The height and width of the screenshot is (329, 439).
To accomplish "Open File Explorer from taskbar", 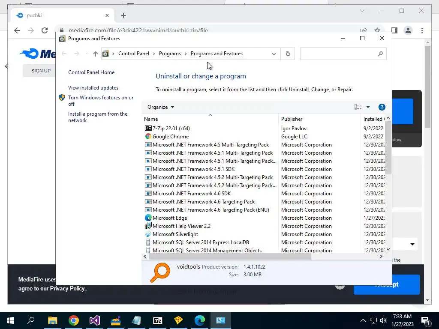I will pos(52,320).
